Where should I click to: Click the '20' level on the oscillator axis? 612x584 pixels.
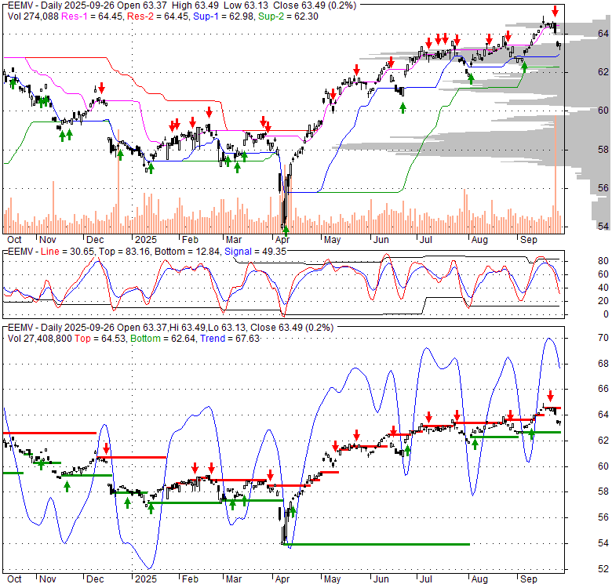603,300
